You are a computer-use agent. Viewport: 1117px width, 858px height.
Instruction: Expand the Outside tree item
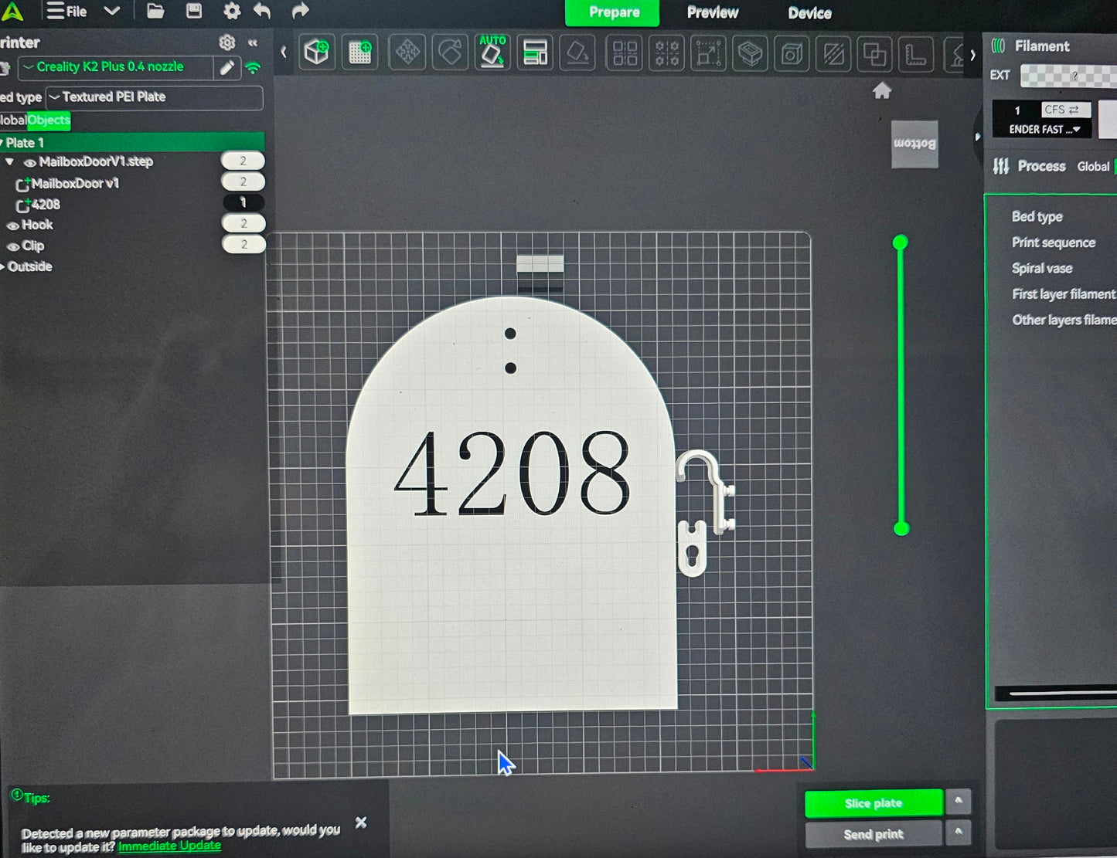tap(3, 267)
